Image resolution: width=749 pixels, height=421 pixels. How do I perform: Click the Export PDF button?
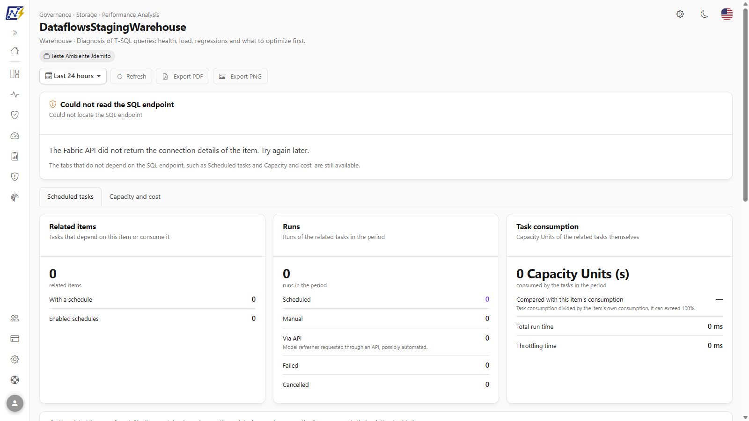pos(183,76)
